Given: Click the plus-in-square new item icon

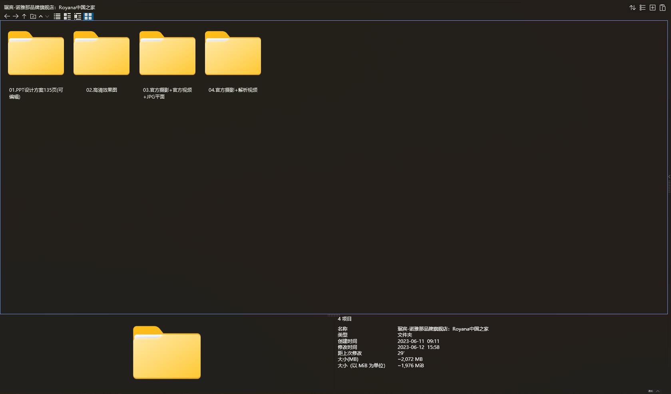Looking at the screenshot, I should pyautogui.click(x=652, y=8).
